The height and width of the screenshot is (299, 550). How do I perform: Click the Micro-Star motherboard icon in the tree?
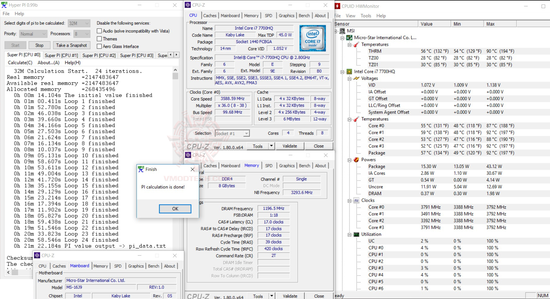[x=349, y=38]
